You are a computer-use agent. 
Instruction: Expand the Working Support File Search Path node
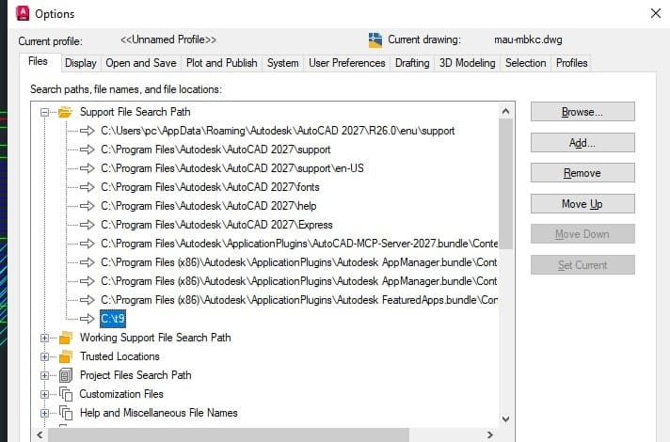[x=44, y=338]
